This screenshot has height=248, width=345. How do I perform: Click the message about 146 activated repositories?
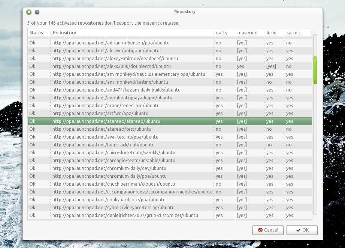(103, 23)
